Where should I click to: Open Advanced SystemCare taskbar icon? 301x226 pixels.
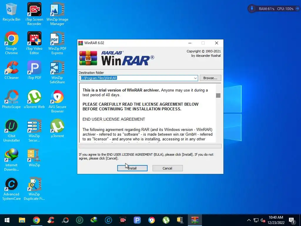pos(108,220)
